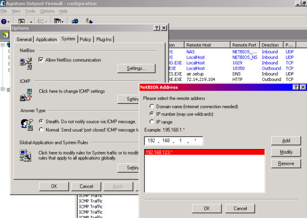
Task: Click the Options dialog help question mark button
Action: point(156,28)
